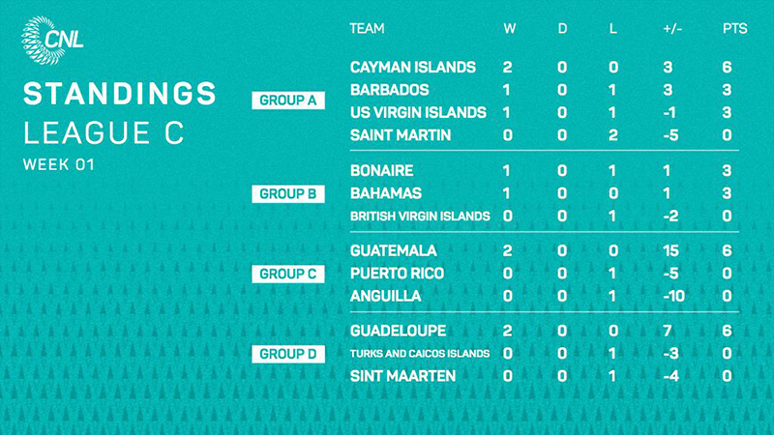Click the TEAM column header
The height and width of the screenshot is (435, 774).
coord(367,29)
